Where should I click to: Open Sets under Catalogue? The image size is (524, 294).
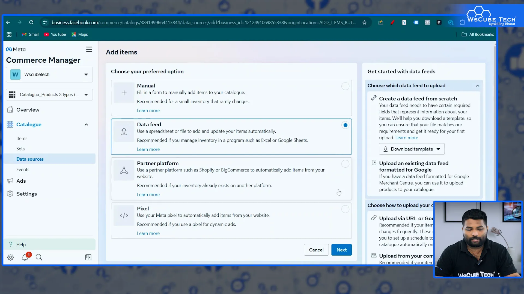20,149
